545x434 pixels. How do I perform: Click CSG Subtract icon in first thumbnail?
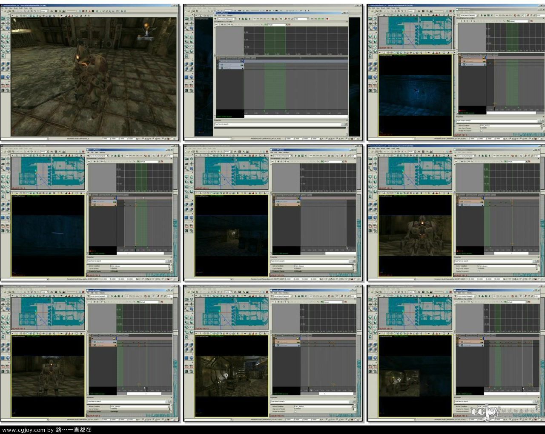click(x=8, y=64)
